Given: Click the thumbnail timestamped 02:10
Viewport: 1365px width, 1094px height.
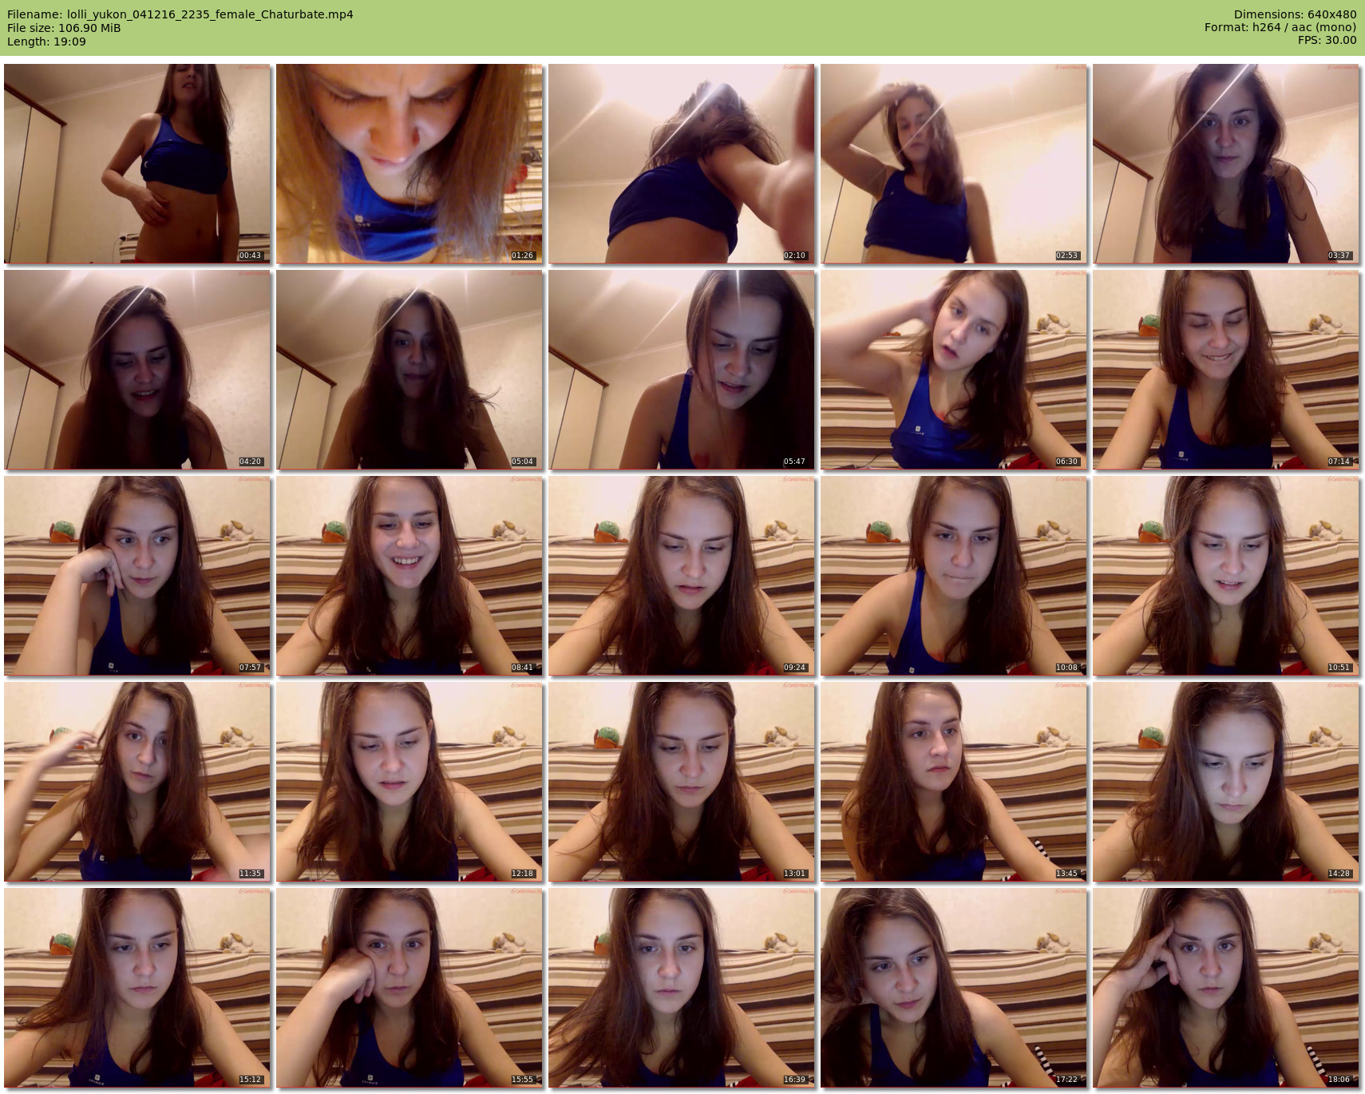Looking at the screenshot, I should click(682, 164).
